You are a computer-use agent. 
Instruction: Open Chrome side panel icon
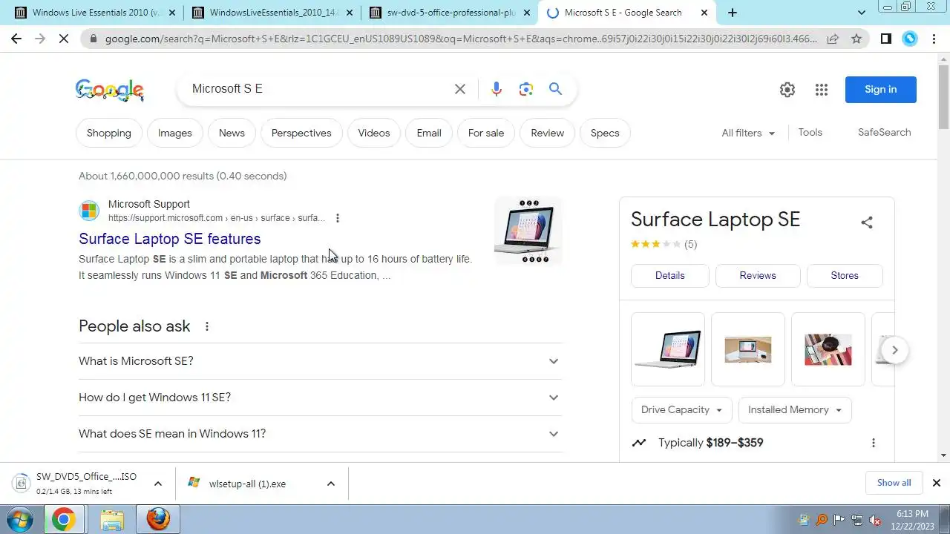886,39
